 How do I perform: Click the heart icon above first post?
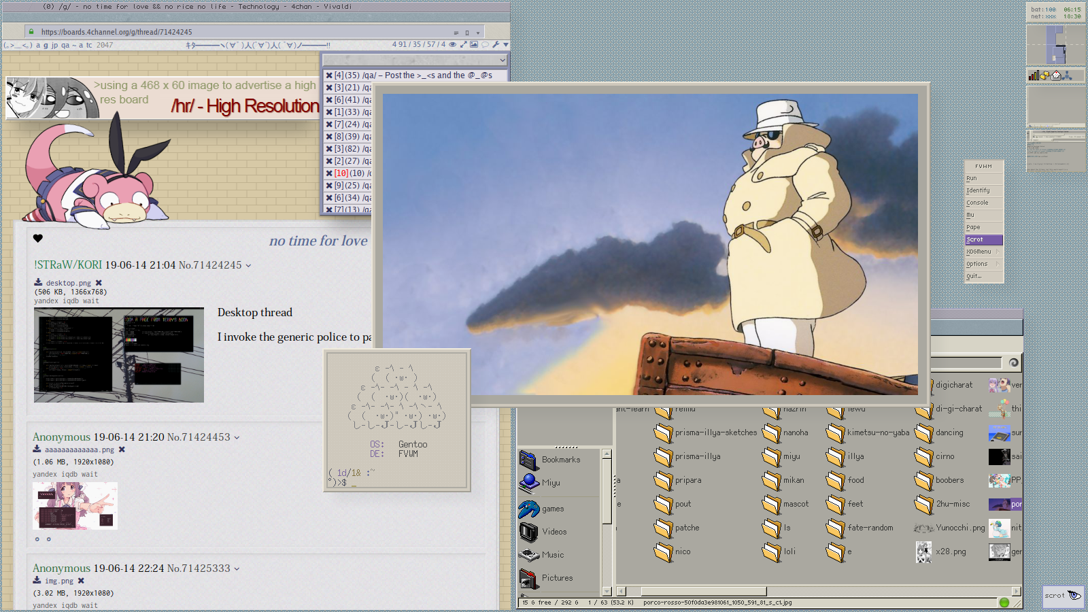(x=38, y=238)
